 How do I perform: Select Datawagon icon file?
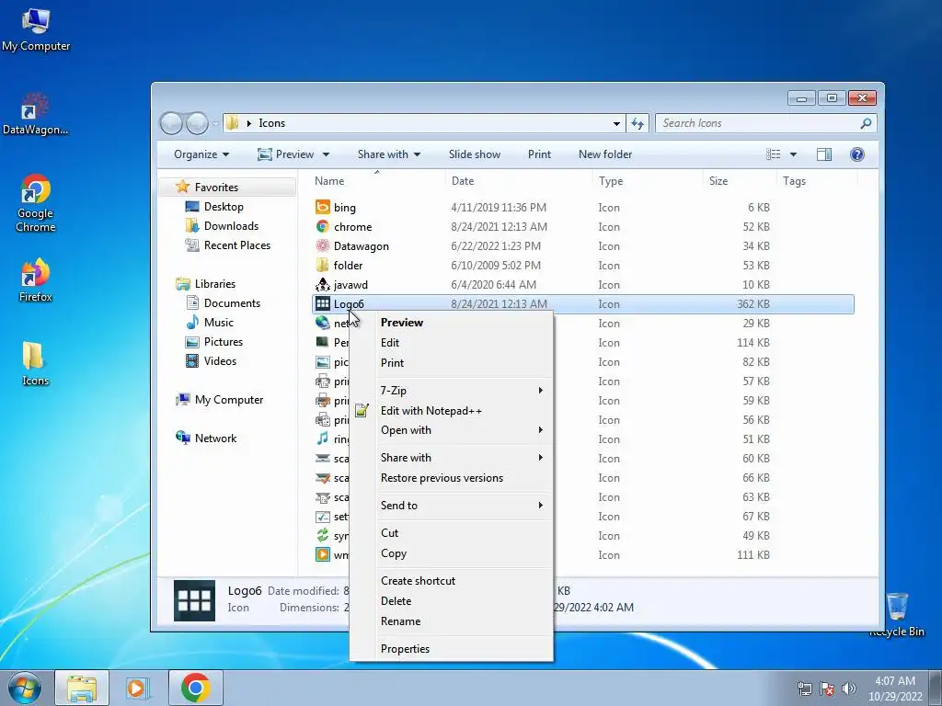click(x=352, y=246)
